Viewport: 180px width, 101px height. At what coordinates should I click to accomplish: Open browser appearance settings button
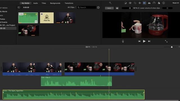[98, 8]
